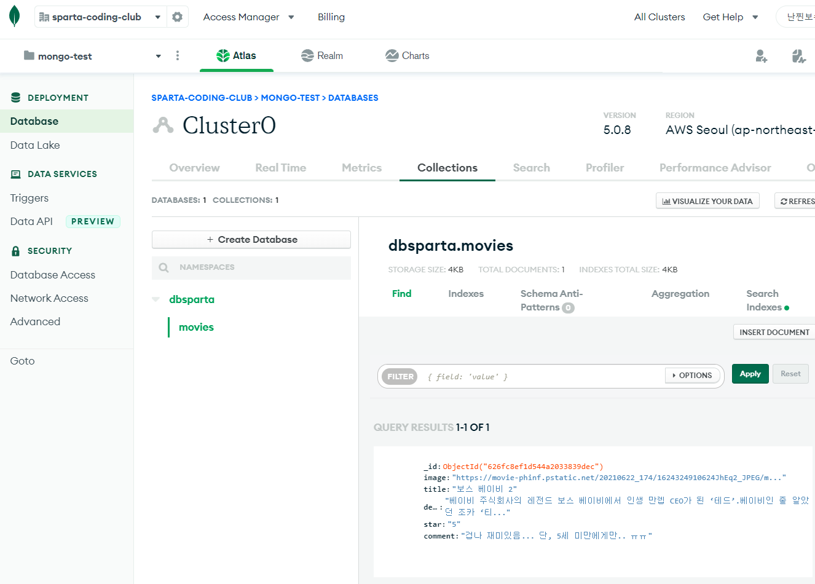Click Insert Document button
This screenshot has height=584, width=815.
[x=774, y=332]
